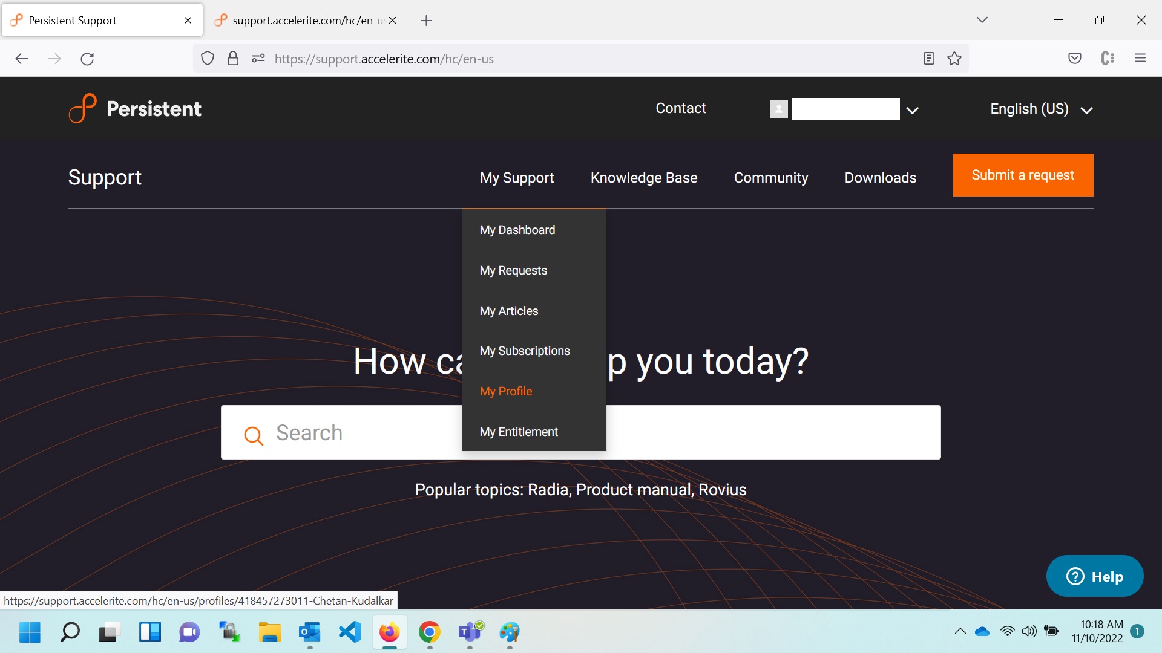This screenshot has width=1162, height=653.
Task: Open File Explorer from taskbar
Action: (x=269, y=632)
